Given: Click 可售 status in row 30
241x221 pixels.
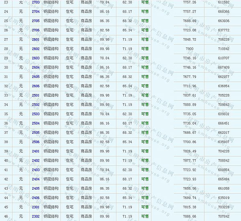Looking at the screenshot, I should pyautogui.click(x=145, y=68).
